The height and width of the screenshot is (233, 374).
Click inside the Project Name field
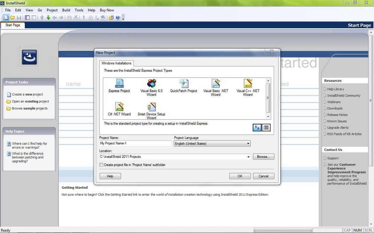[135, 143]
